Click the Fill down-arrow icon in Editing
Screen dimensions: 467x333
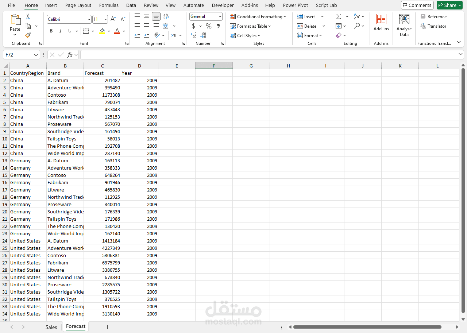(339, 26)
